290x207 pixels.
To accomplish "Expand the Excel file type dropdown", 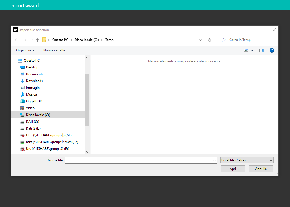I will tap(247, 160).
